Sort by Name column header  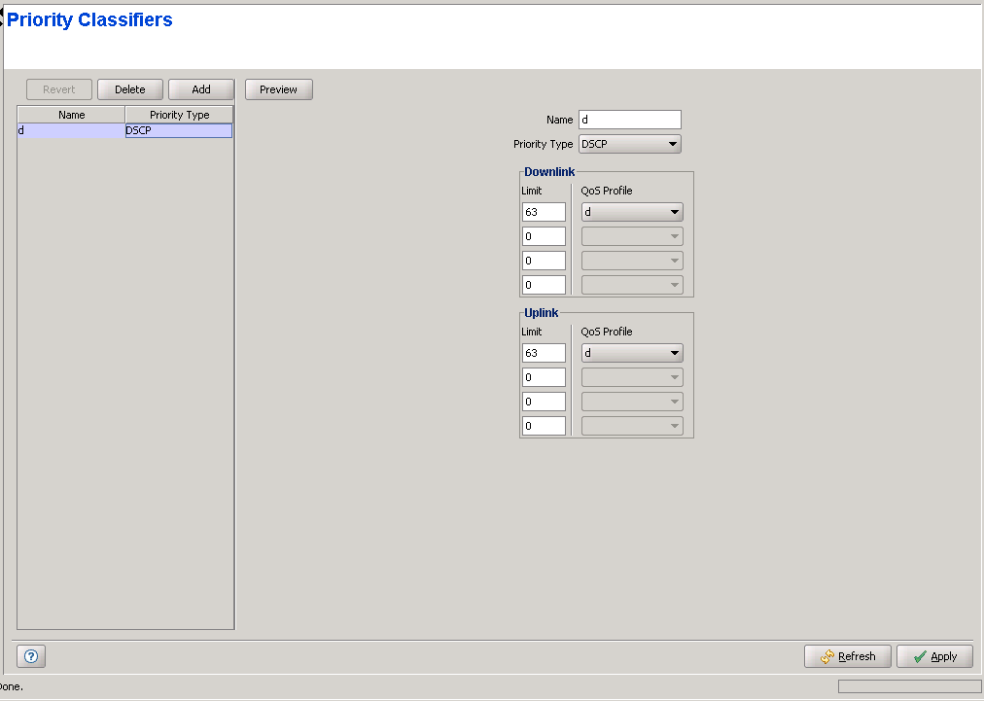[x=71, y=115]
